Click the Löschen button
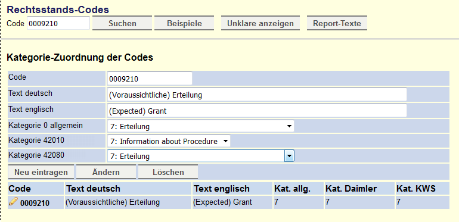Image resolution: width=459 pixels, height=222 pixels. 168,172
